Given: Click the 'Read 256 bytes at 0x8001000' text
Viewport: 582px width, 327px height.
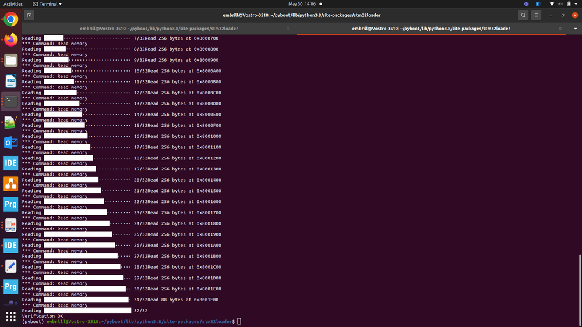Looking at the screenshot, I should 184,136.
